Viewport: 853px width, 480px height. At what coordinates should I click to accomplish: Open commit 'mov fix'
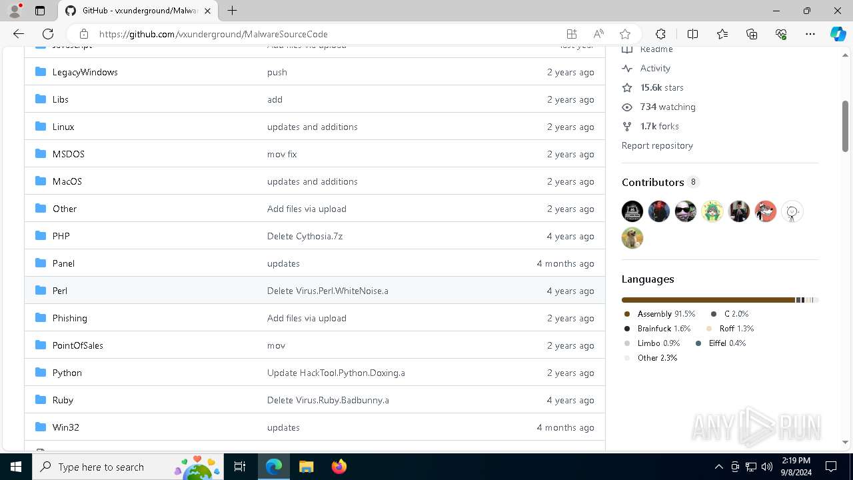(x=282, y=154)
